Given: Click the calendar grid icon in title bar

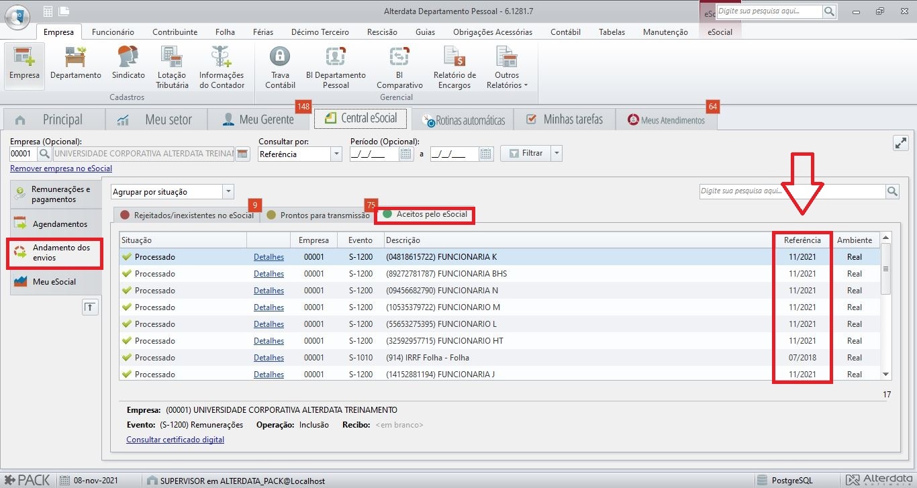Looking at the screenshot, I should pos(48,11).
